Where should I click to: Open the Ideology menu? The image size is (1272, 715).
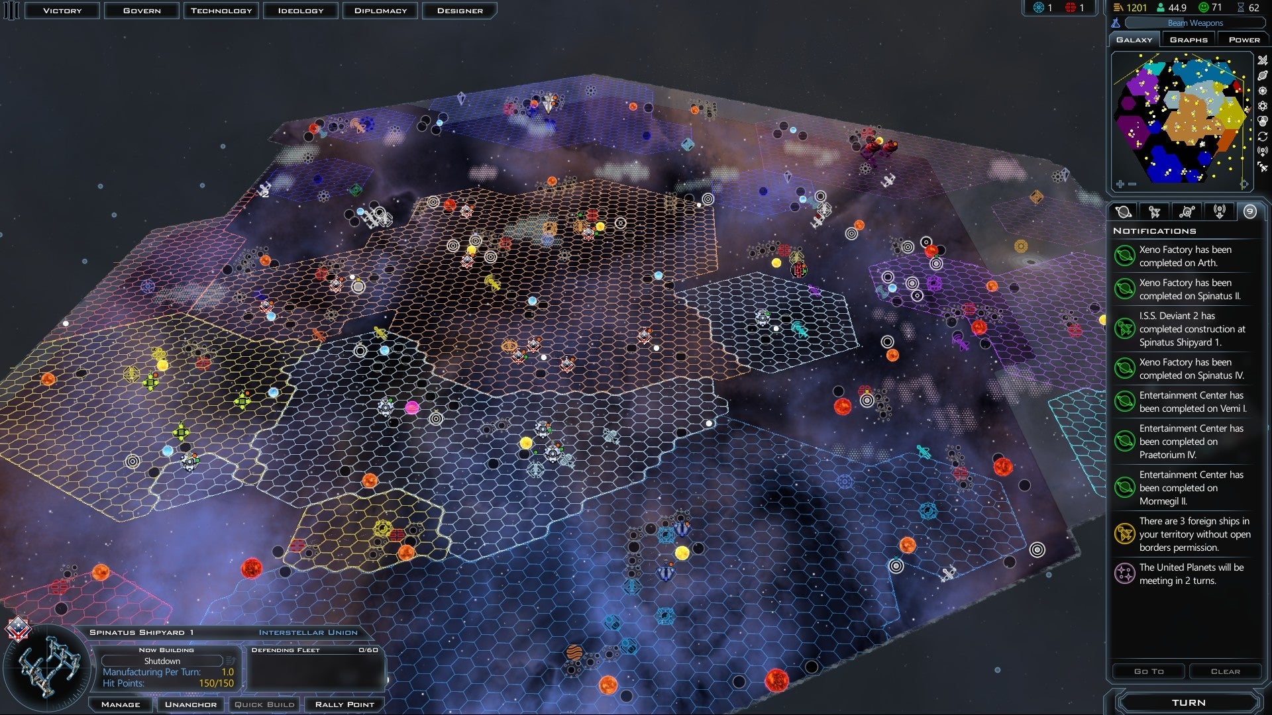pyautogui.click(x=301, y=11)
